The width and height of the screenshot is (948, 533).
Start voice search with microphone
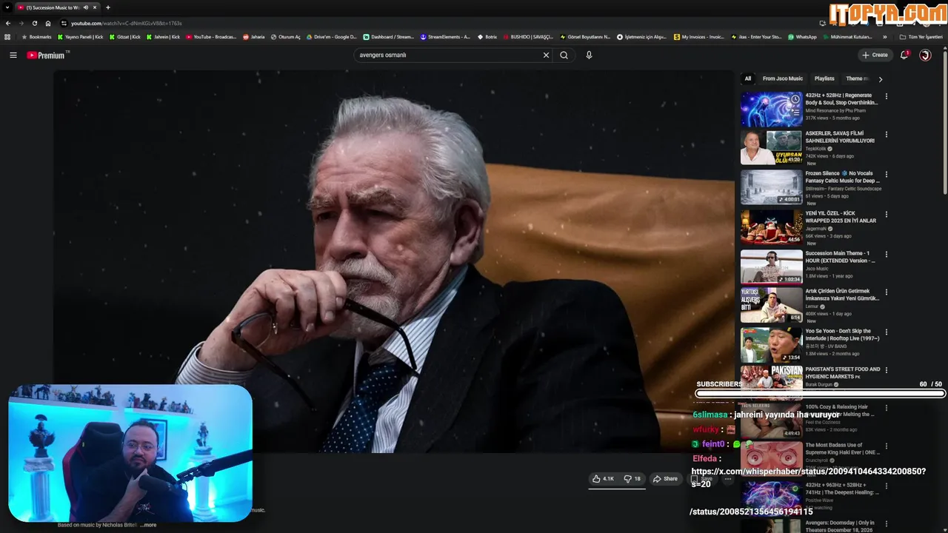[589, 55]
